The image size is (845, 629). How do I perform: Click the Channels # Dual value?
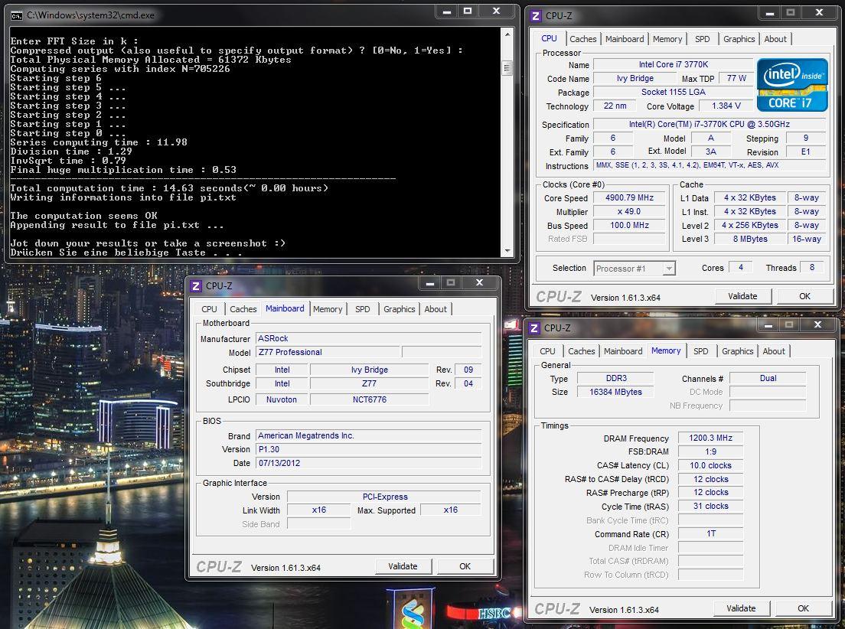(768, 378)
